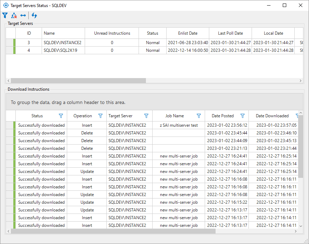Click the auto-fit column width icon
The image size is (309, 244).
click(x=23, y=15)
